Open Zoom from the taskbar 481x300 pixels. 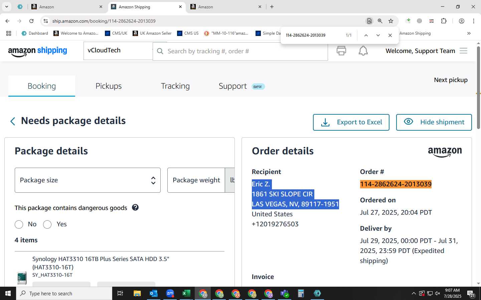pos(170,293)
